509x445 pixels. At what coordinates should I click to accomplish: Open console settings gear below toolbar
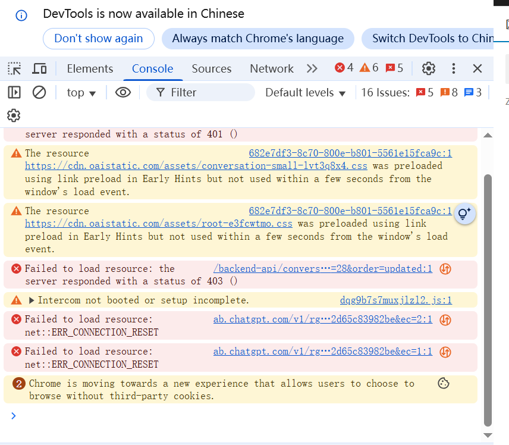(x=14, y=115)
